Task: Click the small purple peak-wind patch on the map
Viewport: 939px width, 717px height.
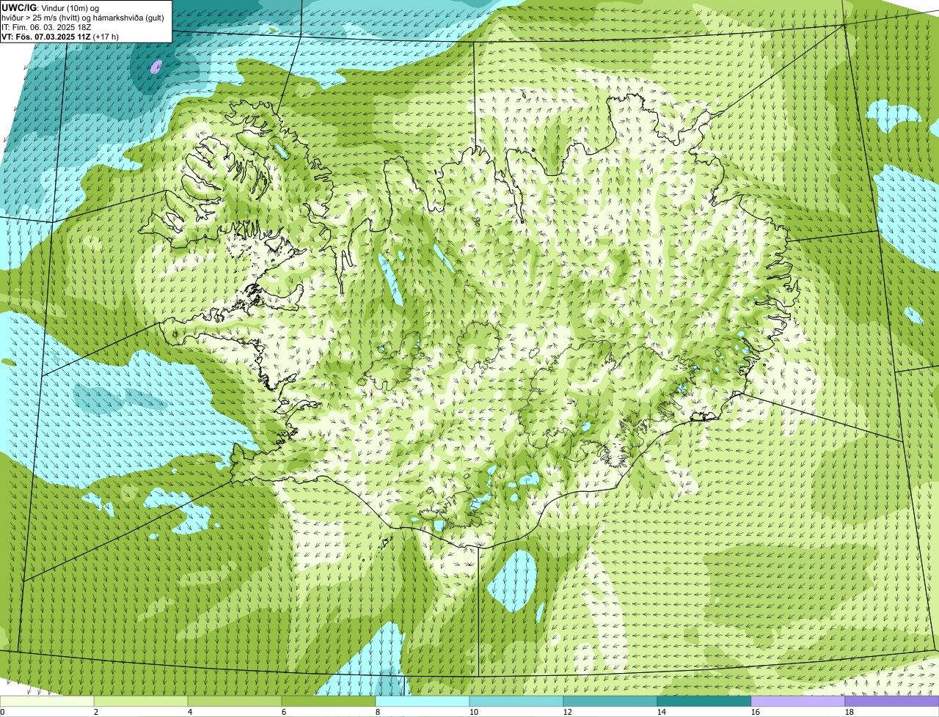Action: 156,67
